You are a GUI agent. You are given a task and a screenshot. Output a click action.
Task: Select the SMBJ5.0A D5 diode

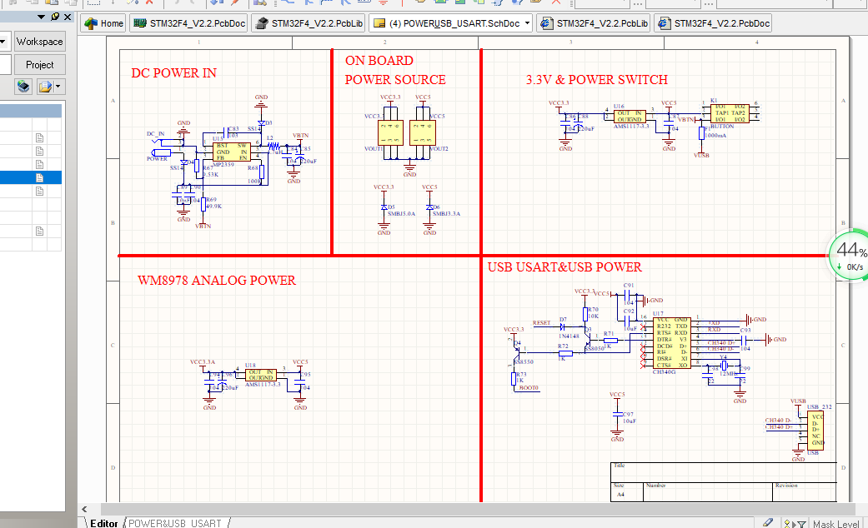pos(384,207)
